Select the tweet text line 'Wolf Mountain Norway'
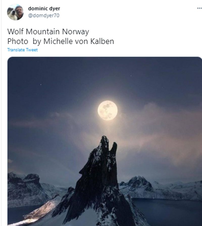 48,31
